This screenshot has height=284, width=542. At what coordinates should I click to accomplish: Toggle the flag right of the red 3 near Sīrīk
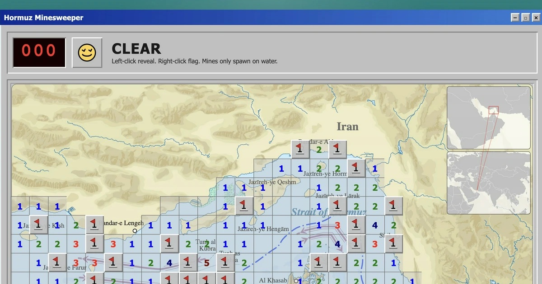[393, 243]
